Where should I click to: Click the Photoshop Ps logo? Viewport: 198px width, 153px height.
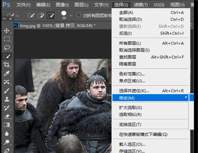click(x=6, y=5)
